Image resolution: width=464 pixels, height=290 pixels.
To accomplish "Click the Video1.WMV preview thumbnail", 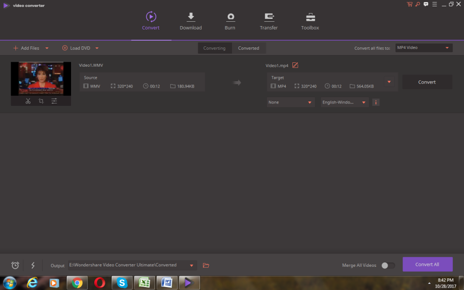I will coord(41,79).
